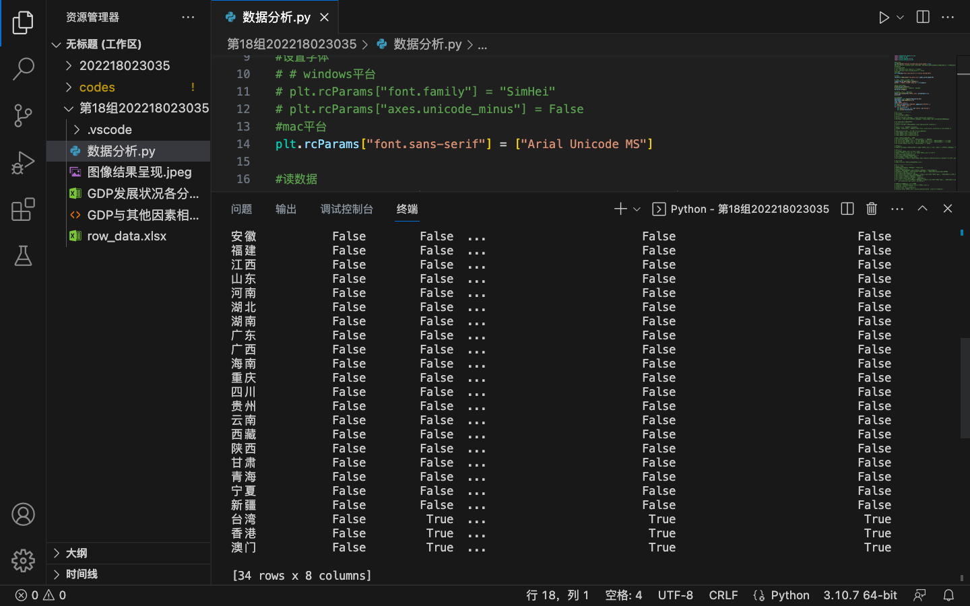Kill the terminal with the trash icon
The height and width of the screenshot is (606, 970).
pyautogui.click(x=871, y=209)
